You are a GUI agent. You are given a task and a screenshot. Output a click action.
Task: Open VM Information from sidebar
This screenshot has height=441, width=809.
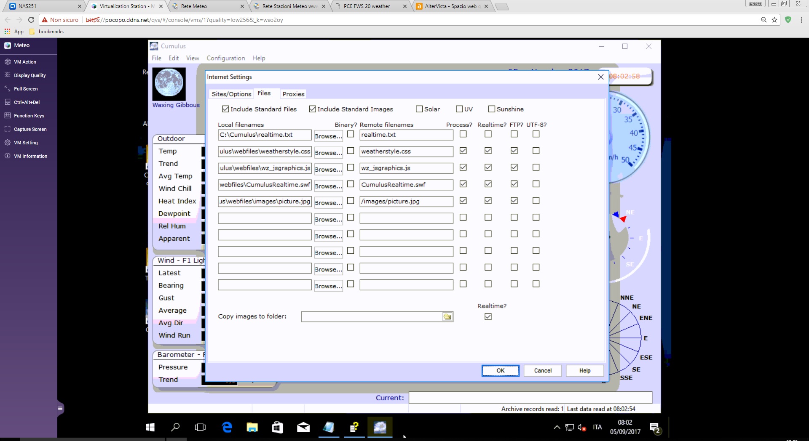point(8,156)
